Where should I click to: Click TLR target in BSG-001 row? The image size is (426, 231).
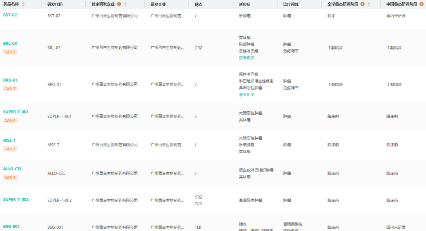[x=198, y=228]
